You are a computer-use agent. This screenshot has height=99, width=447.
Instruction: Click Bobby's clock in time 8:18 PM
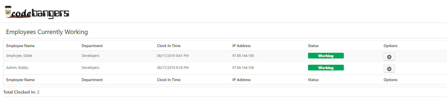tap(173, 68)
